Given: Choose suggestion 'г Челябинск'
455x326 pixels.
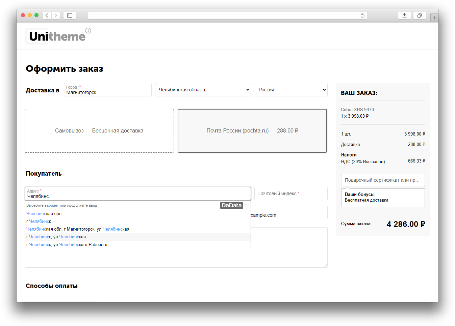Looking at the screenshot, I should (x=39, y=221).
